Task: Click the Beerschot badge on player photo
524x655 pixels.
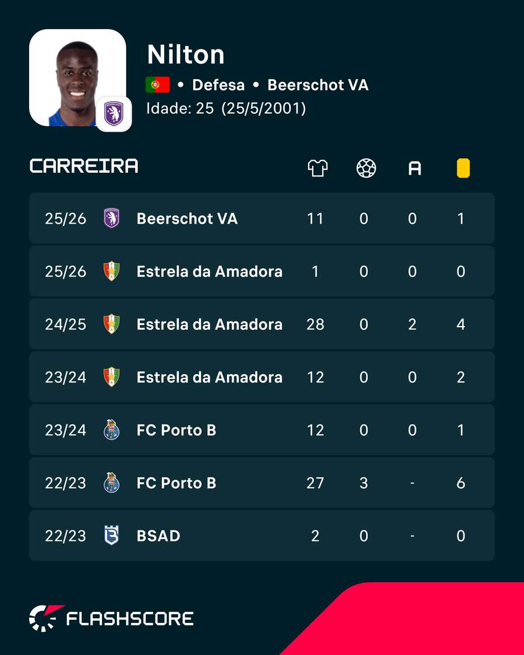Action: 114,114
